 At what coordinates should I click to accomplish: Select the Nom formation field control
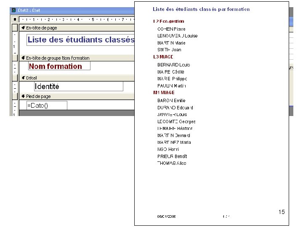point(59,66)
